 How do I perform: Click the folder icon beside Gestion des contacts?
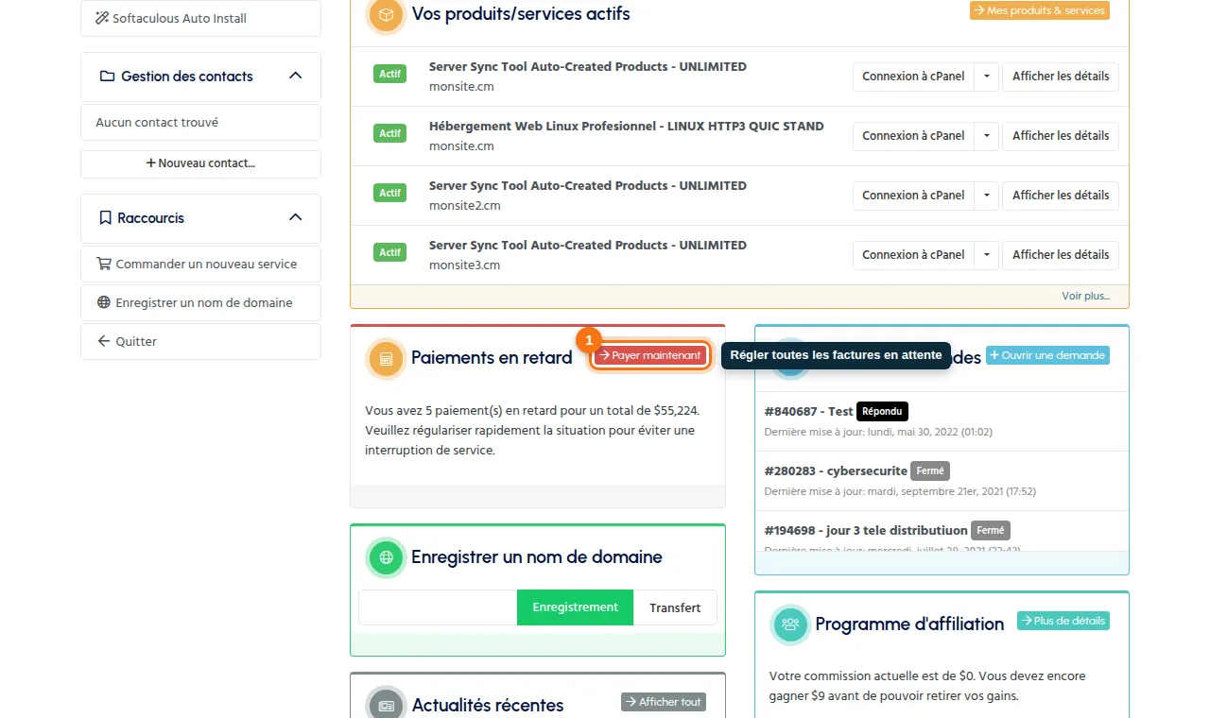(x=107, y=77)
